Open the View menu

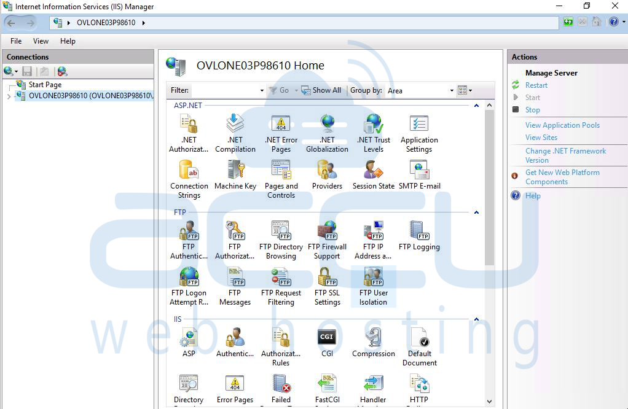pos(41,41)
